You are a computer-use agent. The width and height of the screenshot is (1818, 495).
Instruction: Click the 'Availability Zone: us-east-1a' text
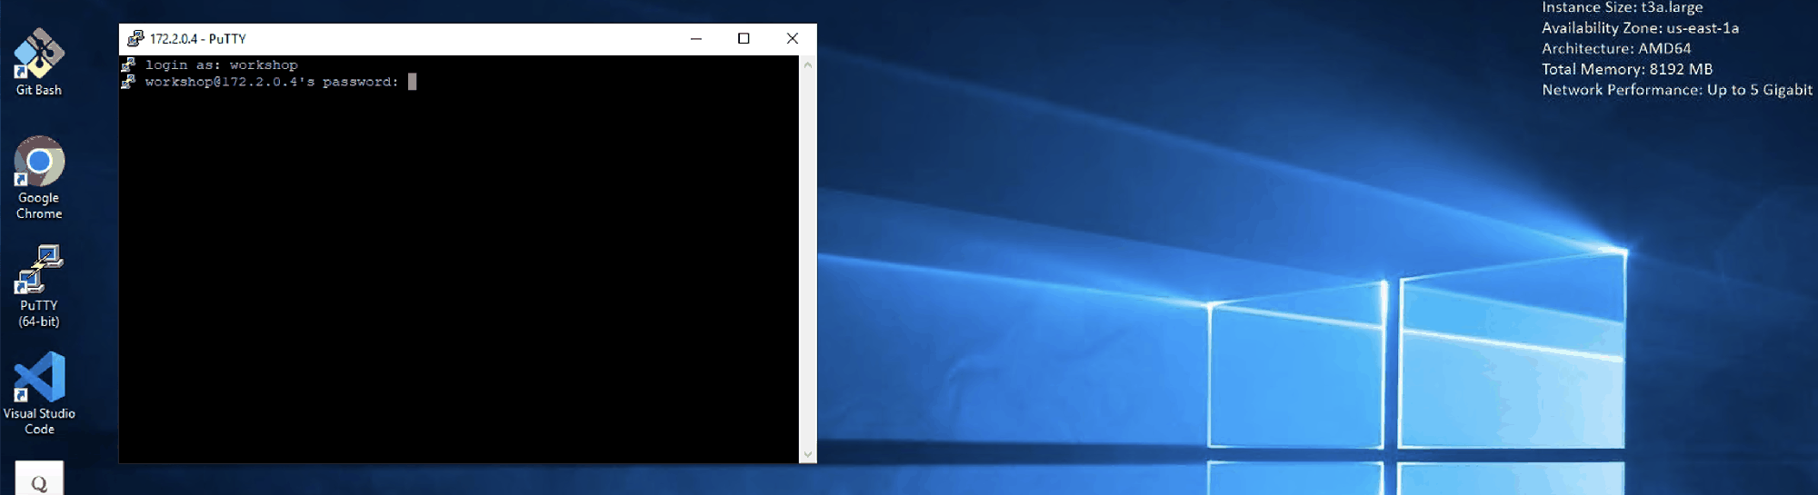click(1640, 28)
